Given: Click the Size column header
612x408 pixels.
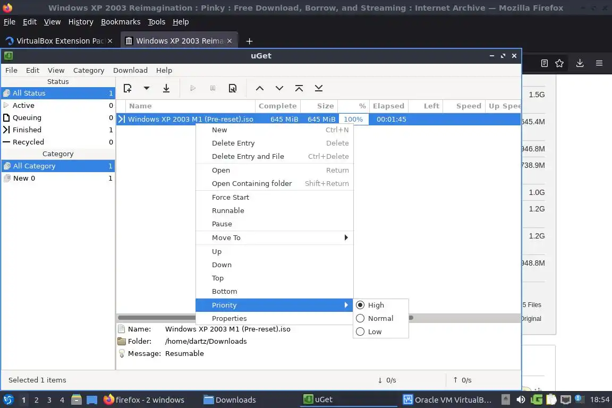Looking at the screenshot, I should pos(319,106).
